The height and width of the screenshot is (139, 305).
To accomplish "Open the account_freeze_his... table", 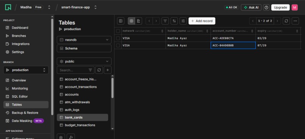I will click(82, 79).
